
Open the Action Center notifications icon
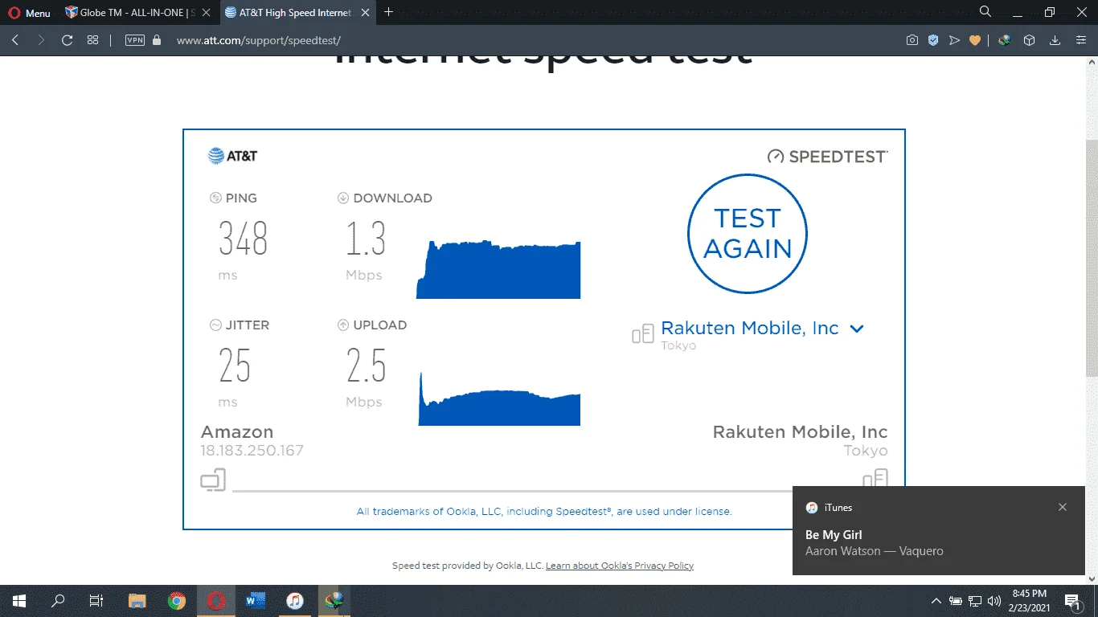1071,601
